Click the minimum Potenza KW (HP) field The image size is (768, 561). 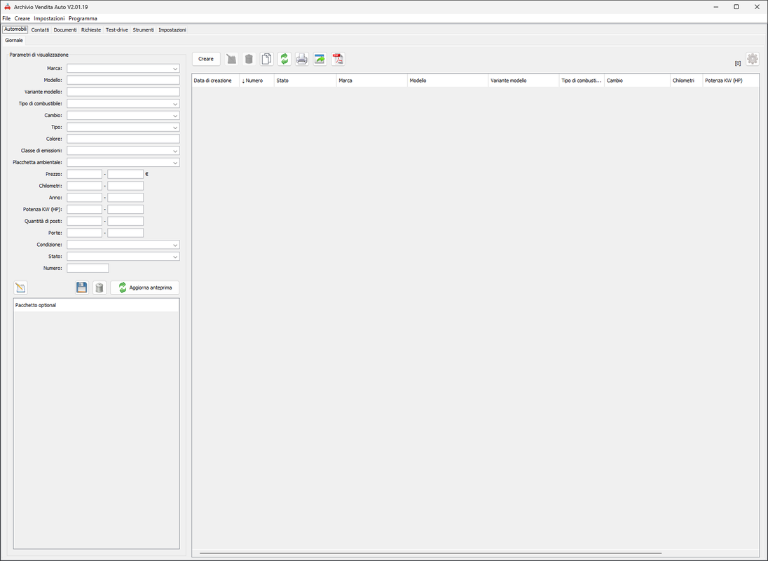coord(84,210)
